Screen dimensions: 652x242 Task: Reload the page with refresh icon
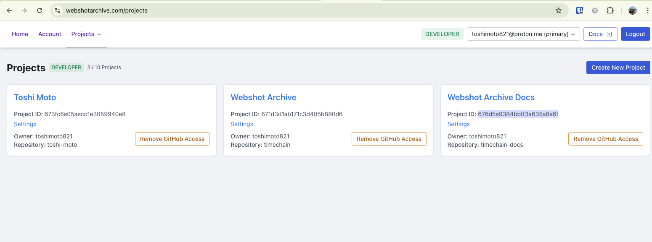pyautogui.click(x=40, y=10)
